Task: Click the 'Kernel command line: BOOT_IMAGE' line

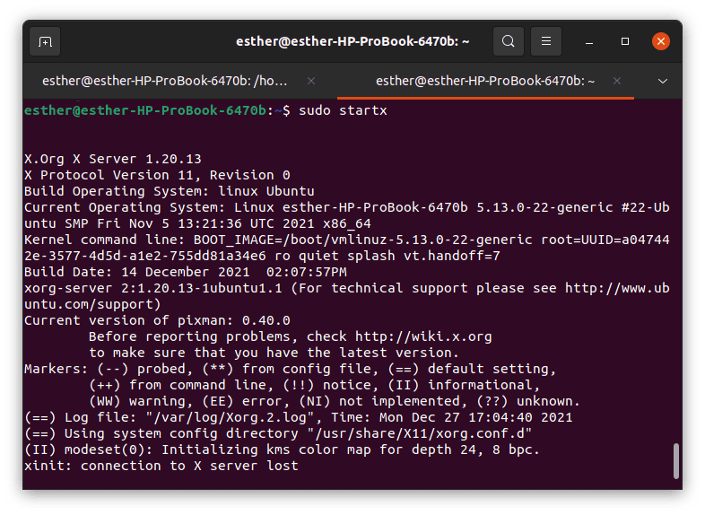Action: (x=347, y=240)
